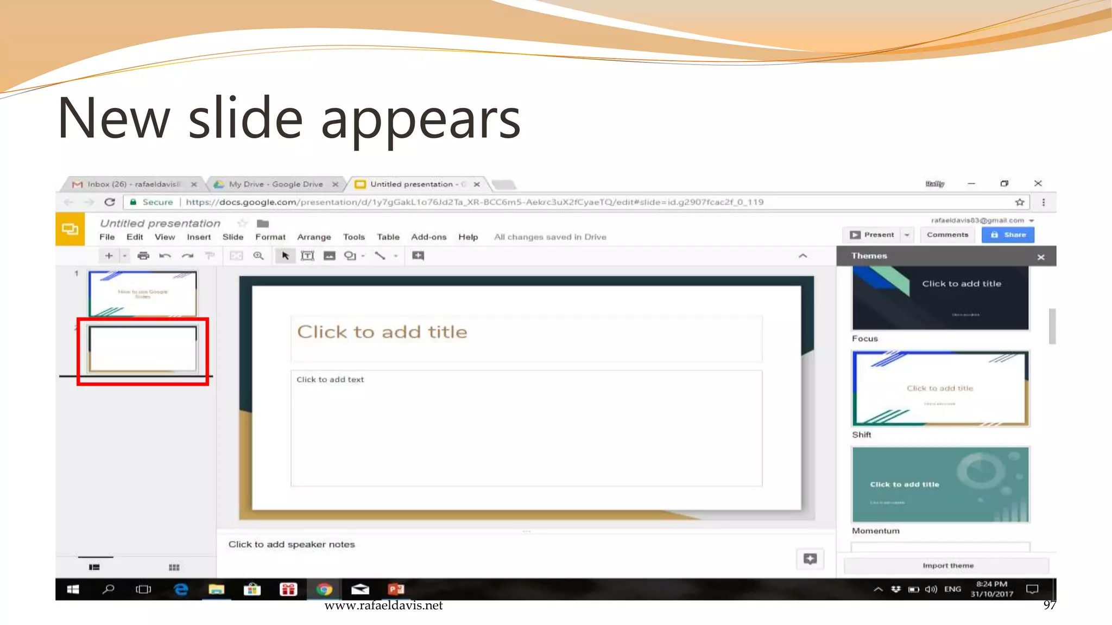The width and height of the screenshot is (1112, 625).
Task: Open the Slide menu
Action: [x=233, y=237]
